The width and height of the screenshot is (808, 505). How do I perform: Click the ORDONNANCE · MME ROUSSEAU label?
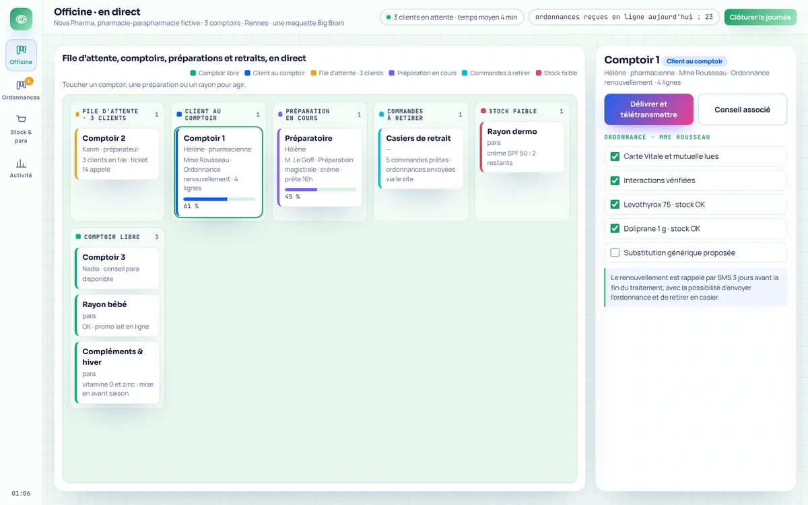(x=657, y=137)
